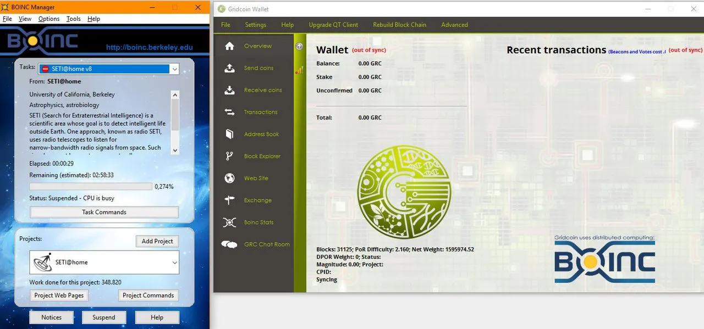
Task: Click the Syncing status text
Action: click(x=327, y=280)
